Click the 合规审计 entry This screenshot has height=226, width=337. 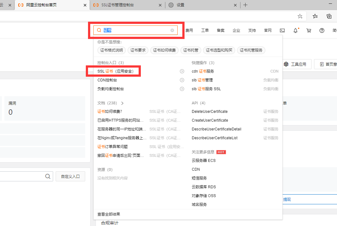(110, 223)
